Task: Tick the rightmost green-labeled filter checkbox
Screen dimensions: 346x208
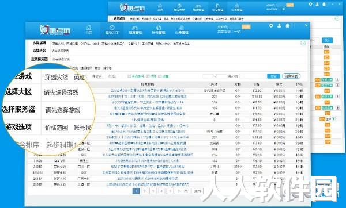Action: pyautogui.click(x=160, y=76)
